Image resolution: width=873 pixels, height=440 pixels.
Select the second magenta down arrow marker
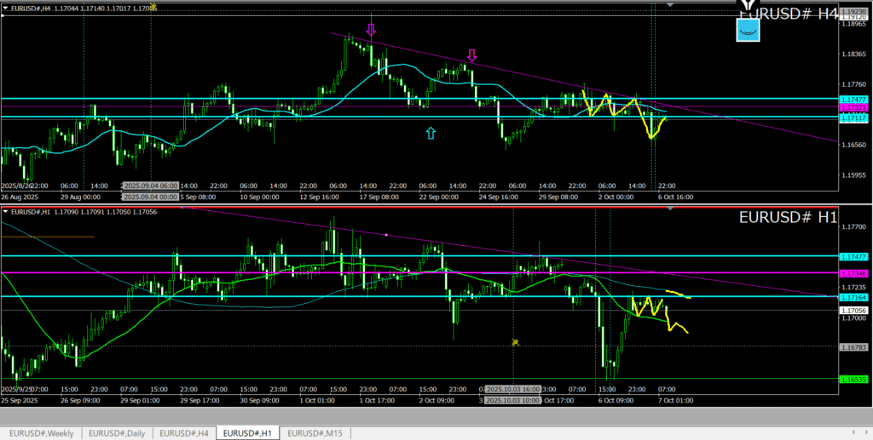click(x=471, y=55)
